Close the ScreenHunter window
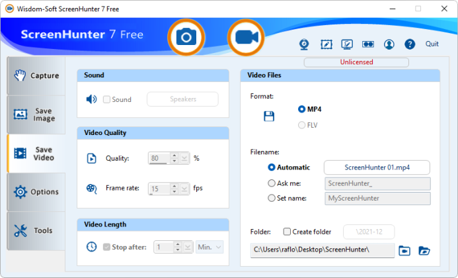 click(x=444, y=9)
